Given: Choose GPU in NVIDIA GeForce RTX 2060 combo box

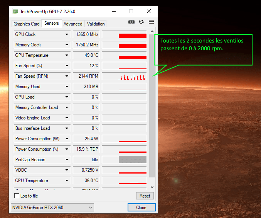Looking at the screenshot, I should pyautogui.click(x=52, y=208).
